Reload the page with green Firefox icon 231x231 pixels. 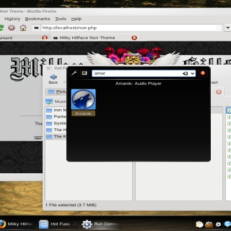pos(1,28)
